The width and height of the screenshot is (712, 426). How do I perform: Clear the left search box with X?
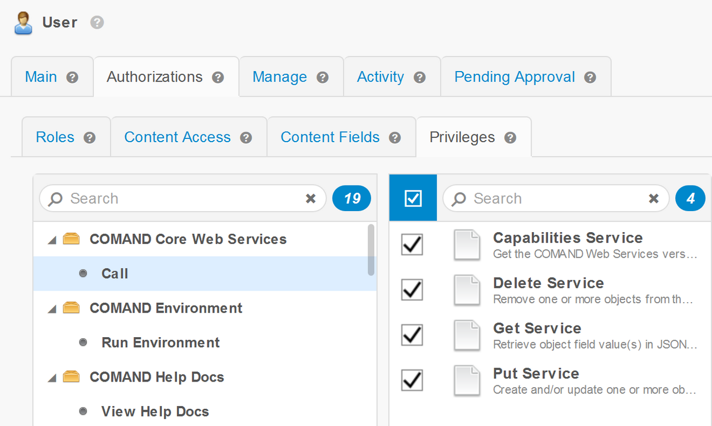click(x=311, y=199)
